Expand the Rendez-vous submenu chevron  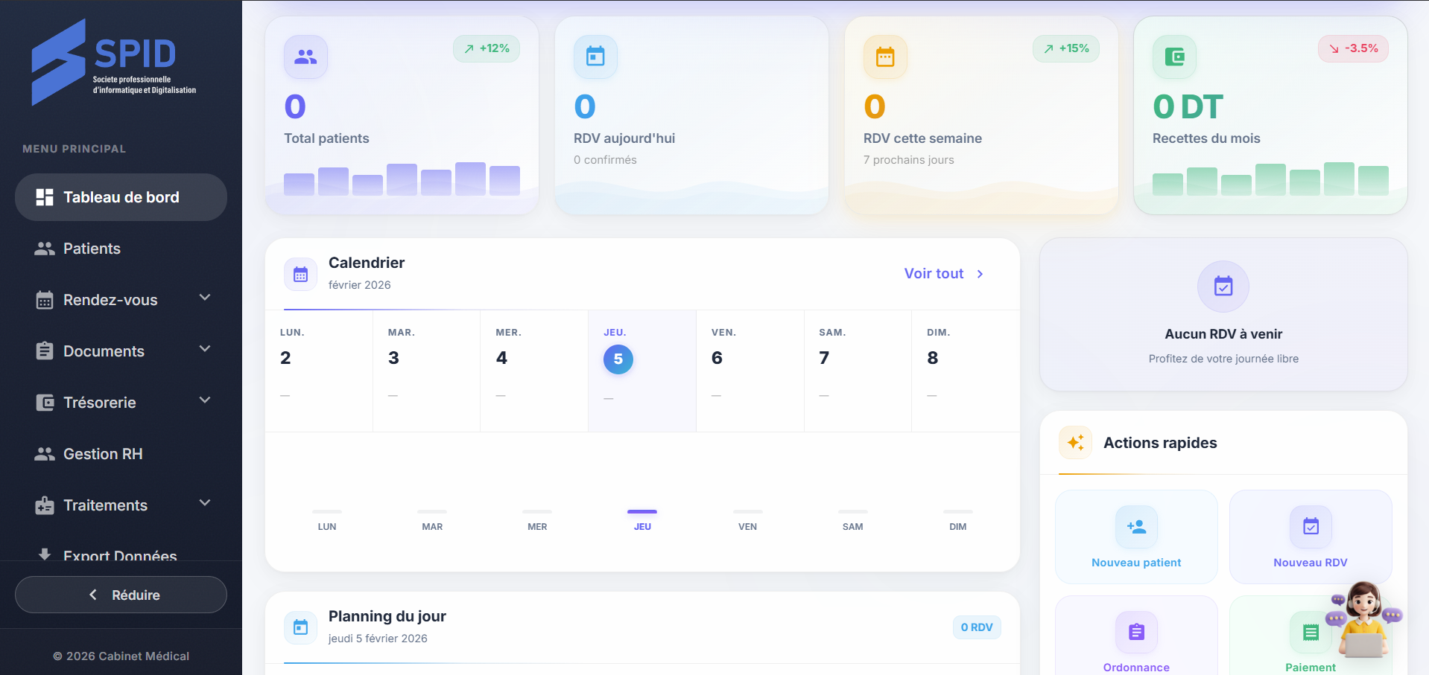pos(205,298)
